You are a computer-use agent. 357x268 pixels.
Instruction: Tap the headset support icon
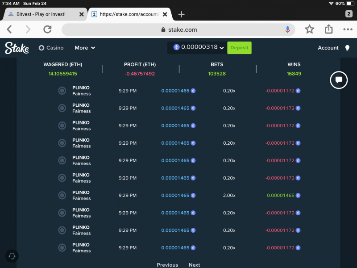[x=12, y=256]
